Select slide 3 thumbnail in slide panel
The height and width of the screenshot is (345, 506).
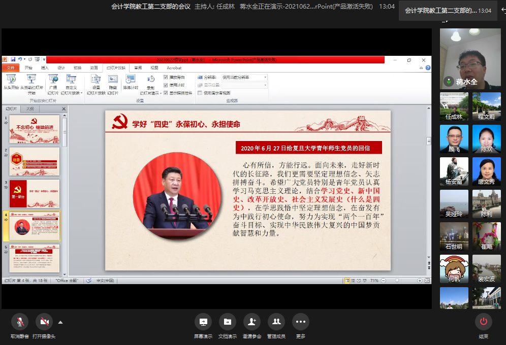click(35, 193)
